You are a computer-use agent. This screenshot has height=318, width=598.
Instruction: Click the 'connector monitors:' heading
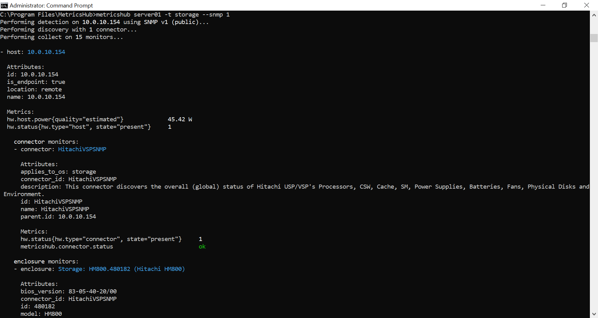(x=46, y=142)
